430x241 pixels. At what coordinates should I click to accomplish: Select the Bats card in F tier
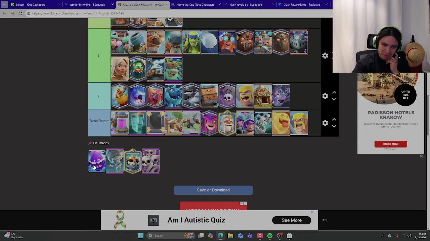coord(281,96)
